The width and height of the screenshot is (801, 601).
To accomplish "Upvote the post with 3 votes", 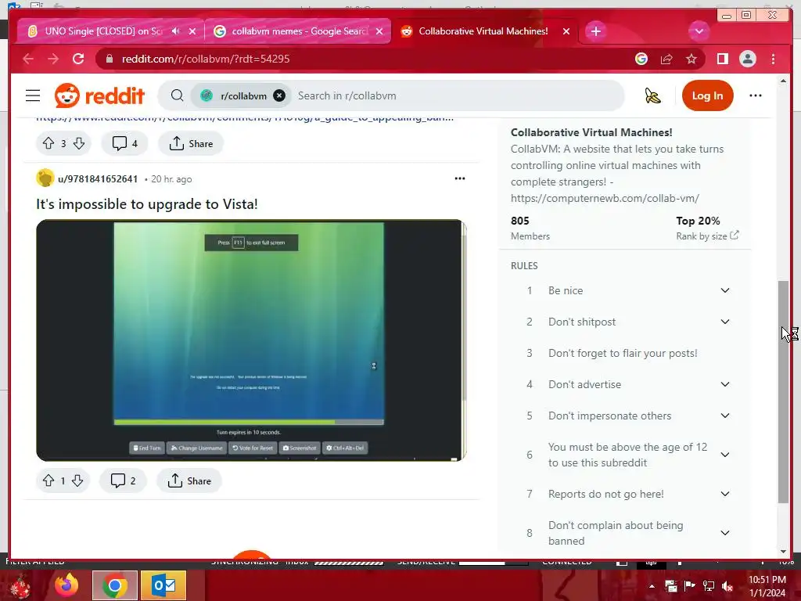I will pyautogui.click(x=48, y=144).
